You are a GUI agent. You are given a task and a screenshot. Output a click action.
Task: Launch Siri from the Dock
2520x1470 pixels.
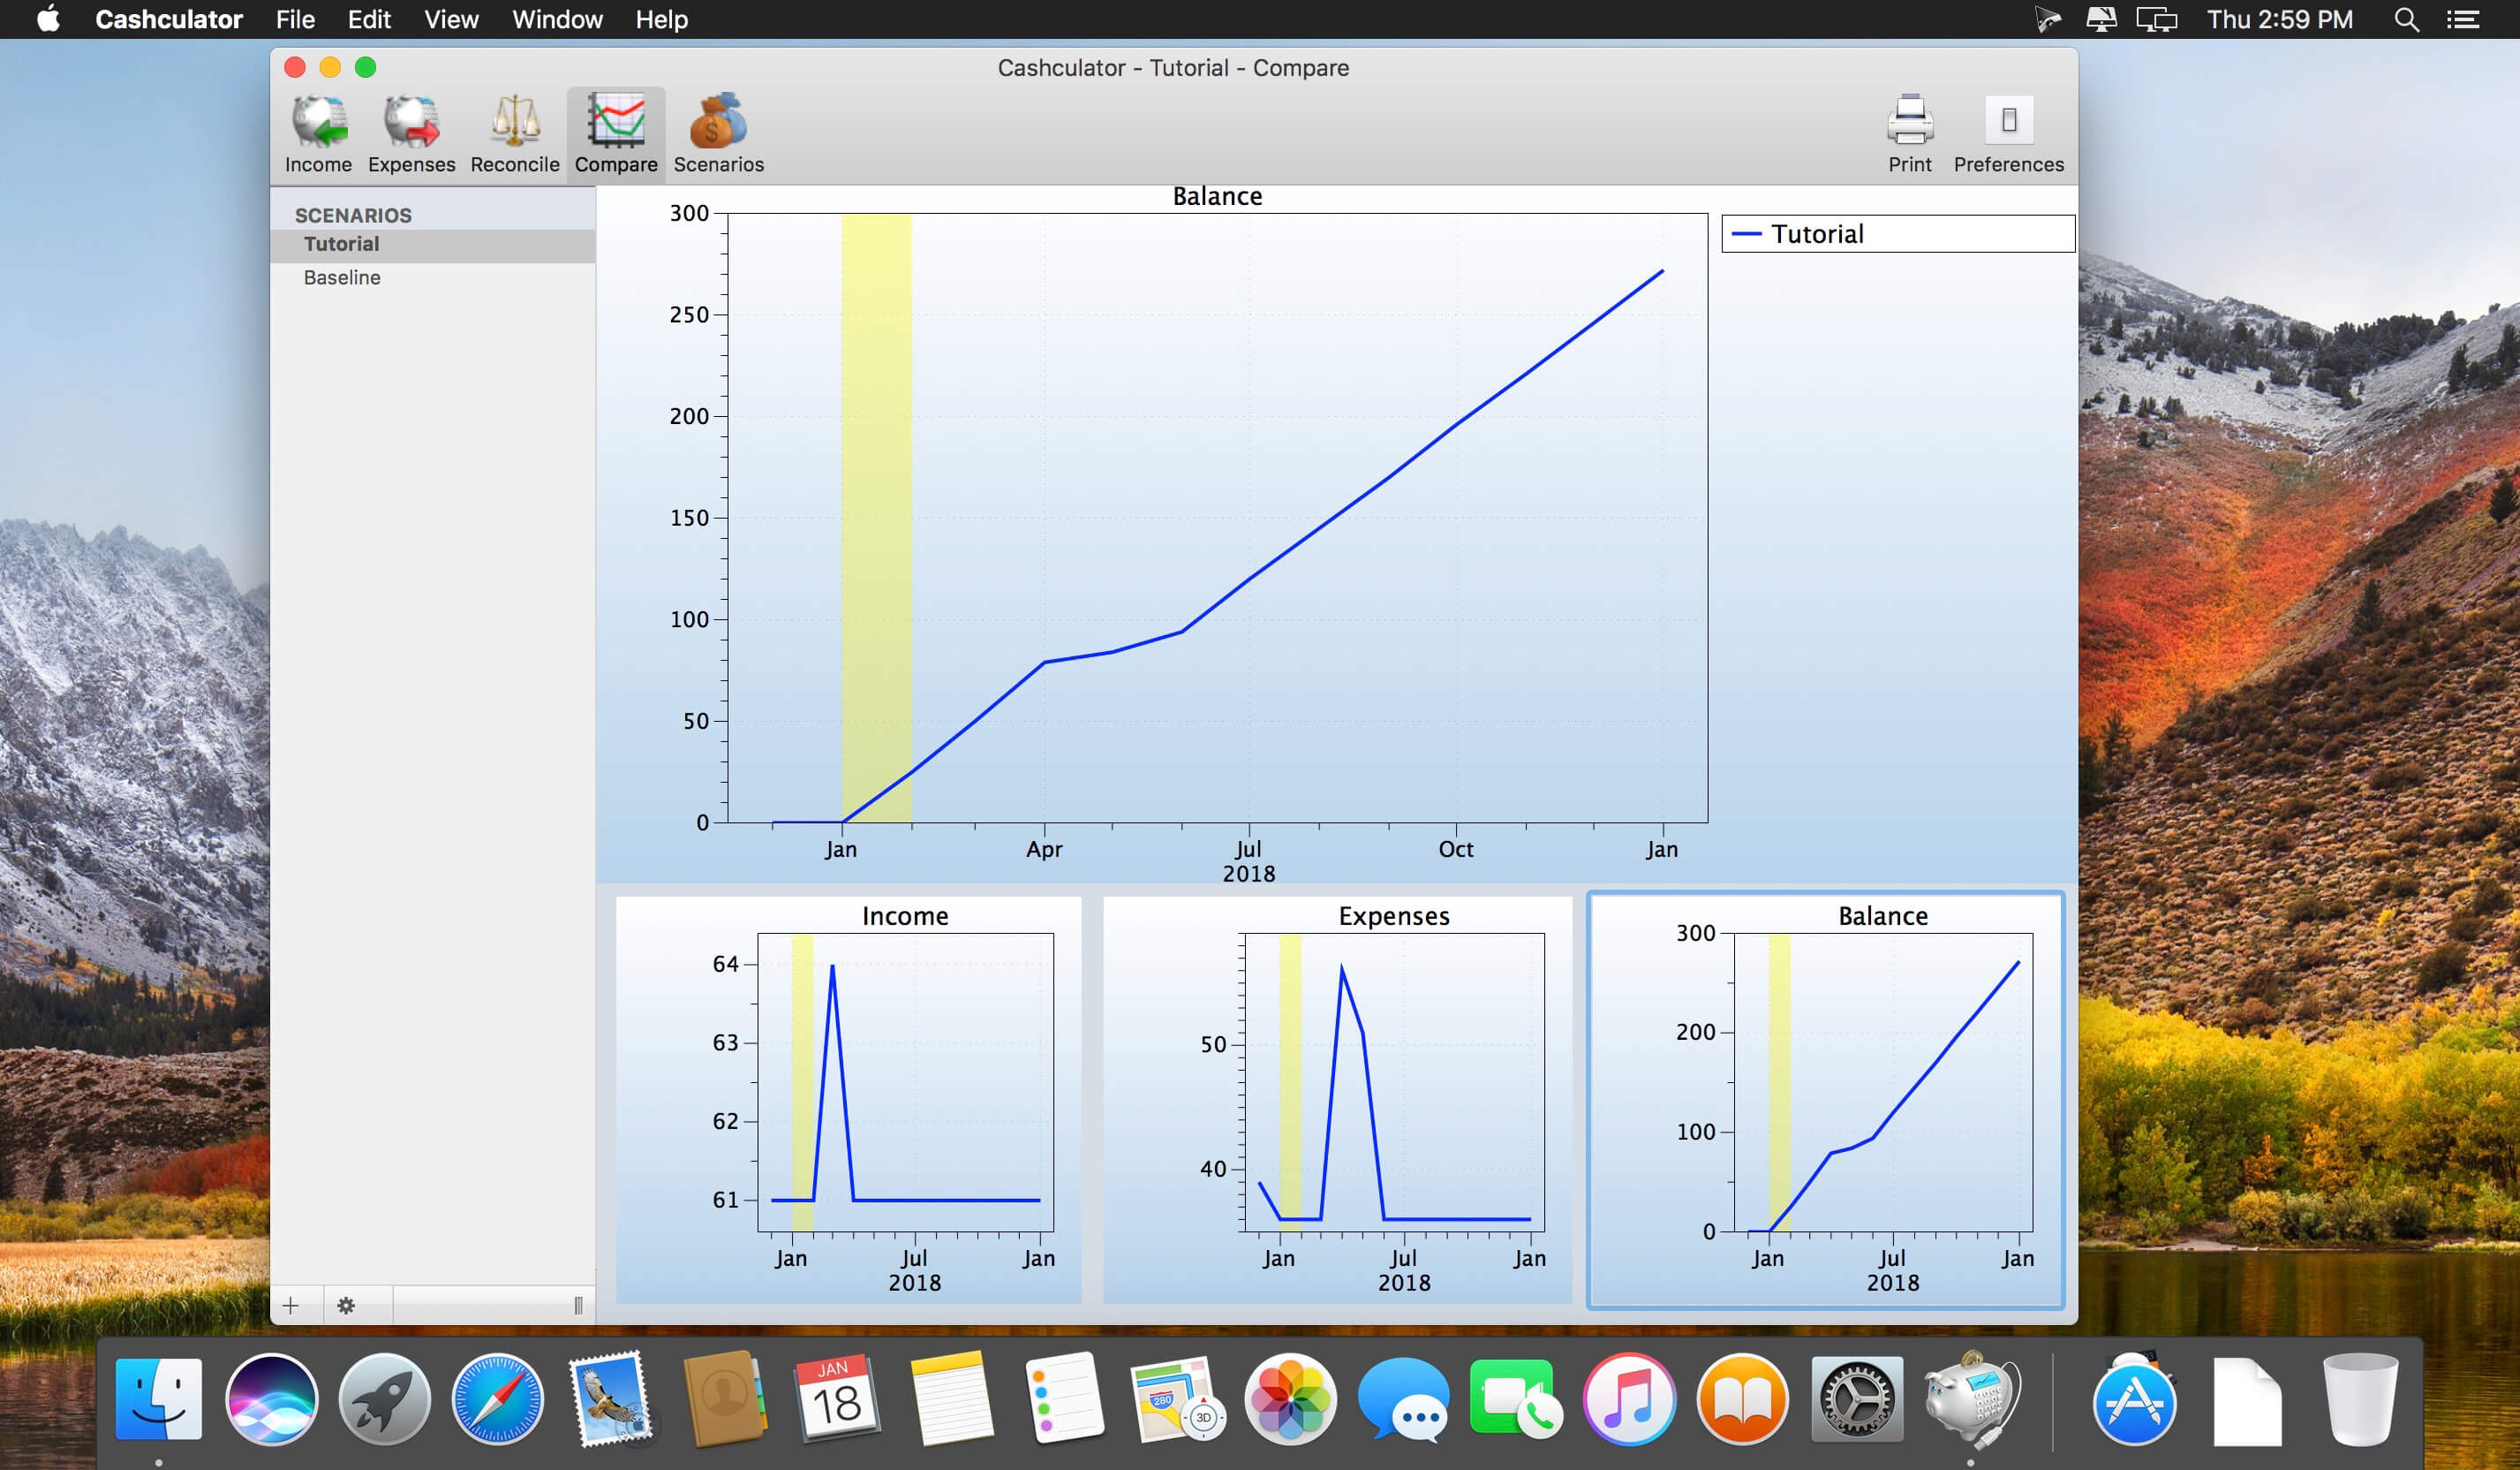click(x=271, y=1399)
